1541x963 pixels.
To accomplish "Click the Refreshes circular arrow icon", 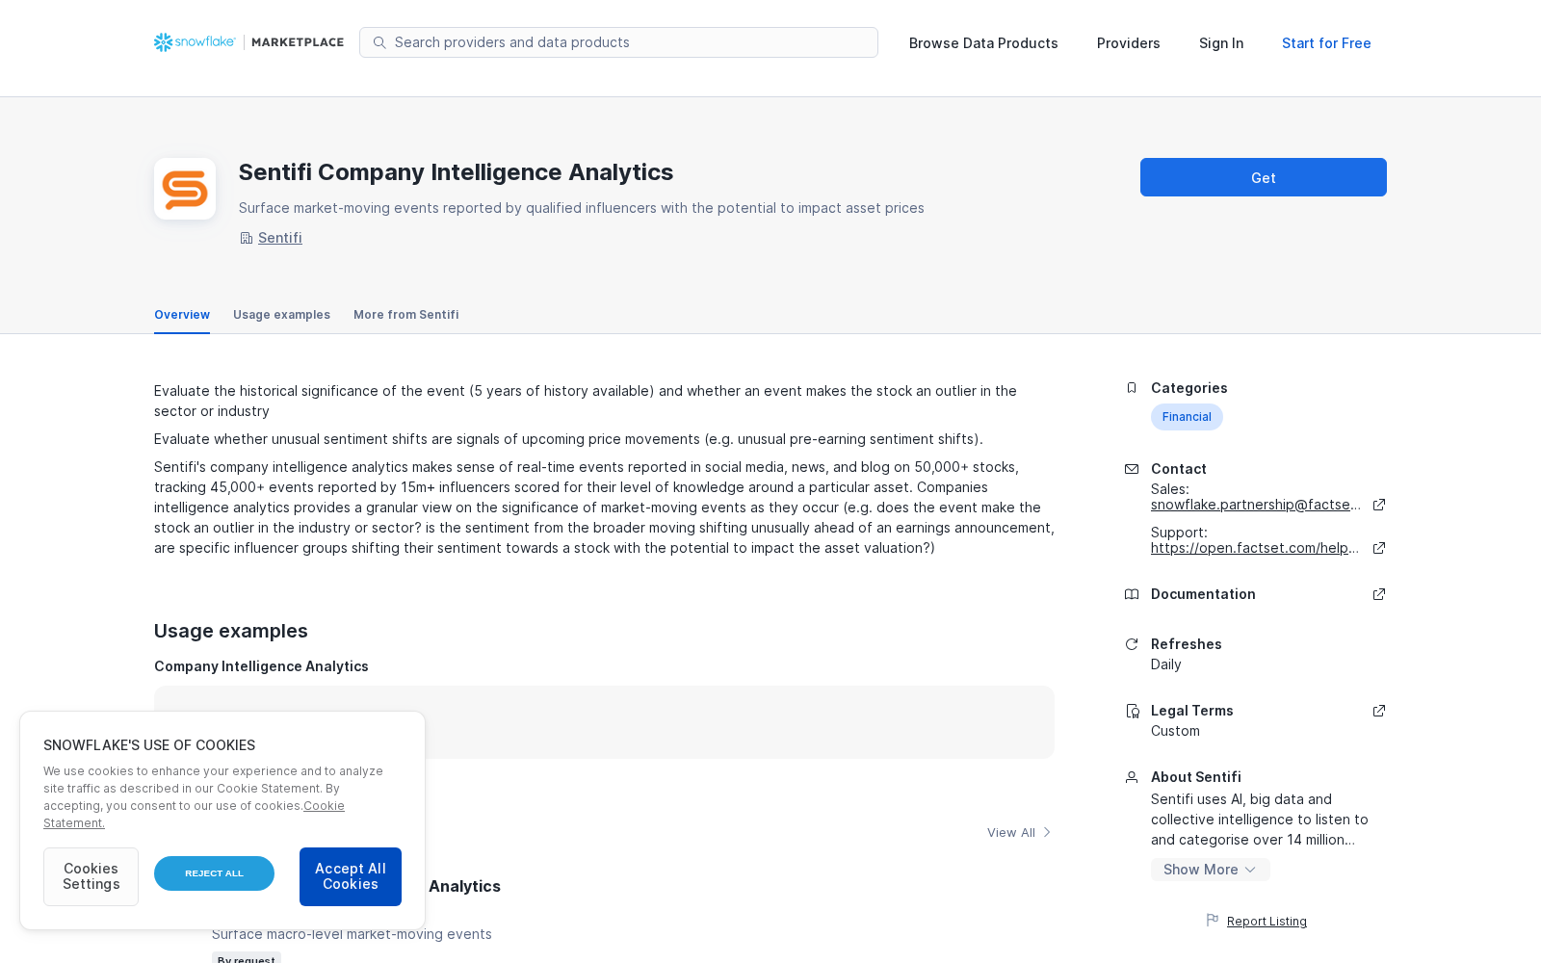I will tap(1132, 644).
